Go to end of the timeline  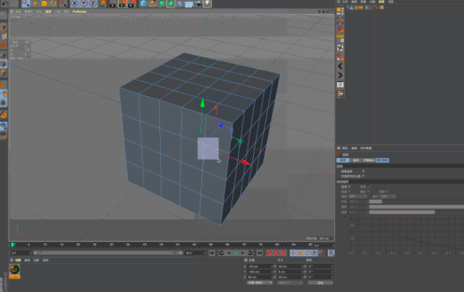(260, 253)
